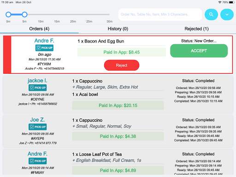Set time slider to the 15m mark
Screen dimensions: 236x177
[x=57, y=14]
